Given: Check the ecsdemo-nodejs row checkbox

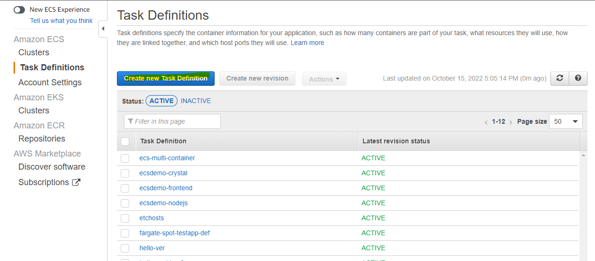Looking at the screenshot, I should [x=125, y=203].
